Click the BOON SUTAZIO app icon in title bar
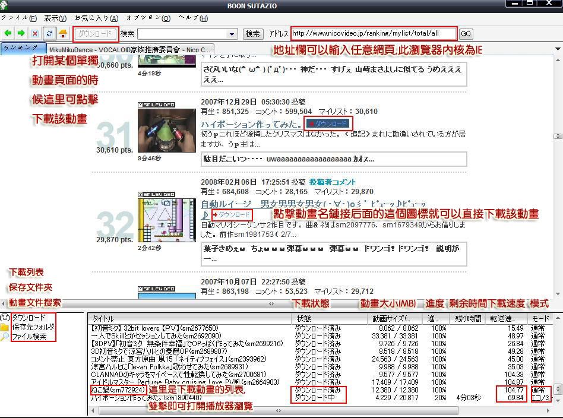Image resolution: width=563 pixels, height=418 pixels. point(4,5)
